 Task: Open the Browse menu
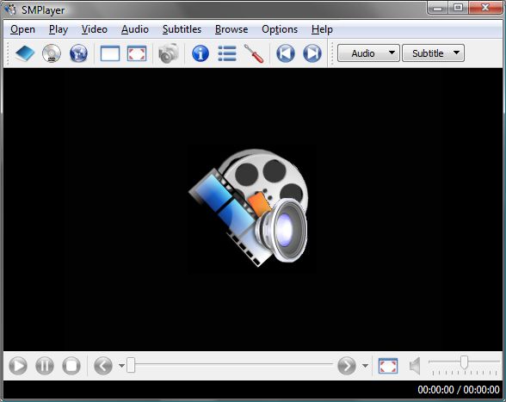pos(231,29)
